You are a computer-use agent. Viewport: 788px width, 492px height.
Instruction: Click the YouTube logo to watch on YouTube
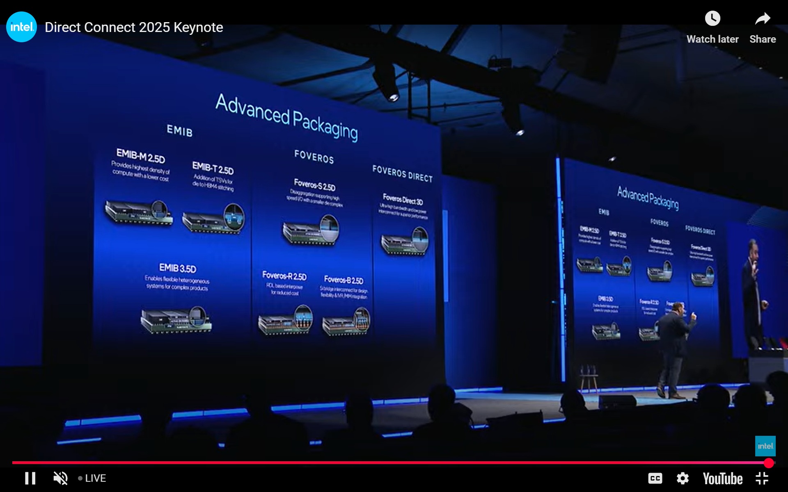pyautogui.click(x=722, y=478)
